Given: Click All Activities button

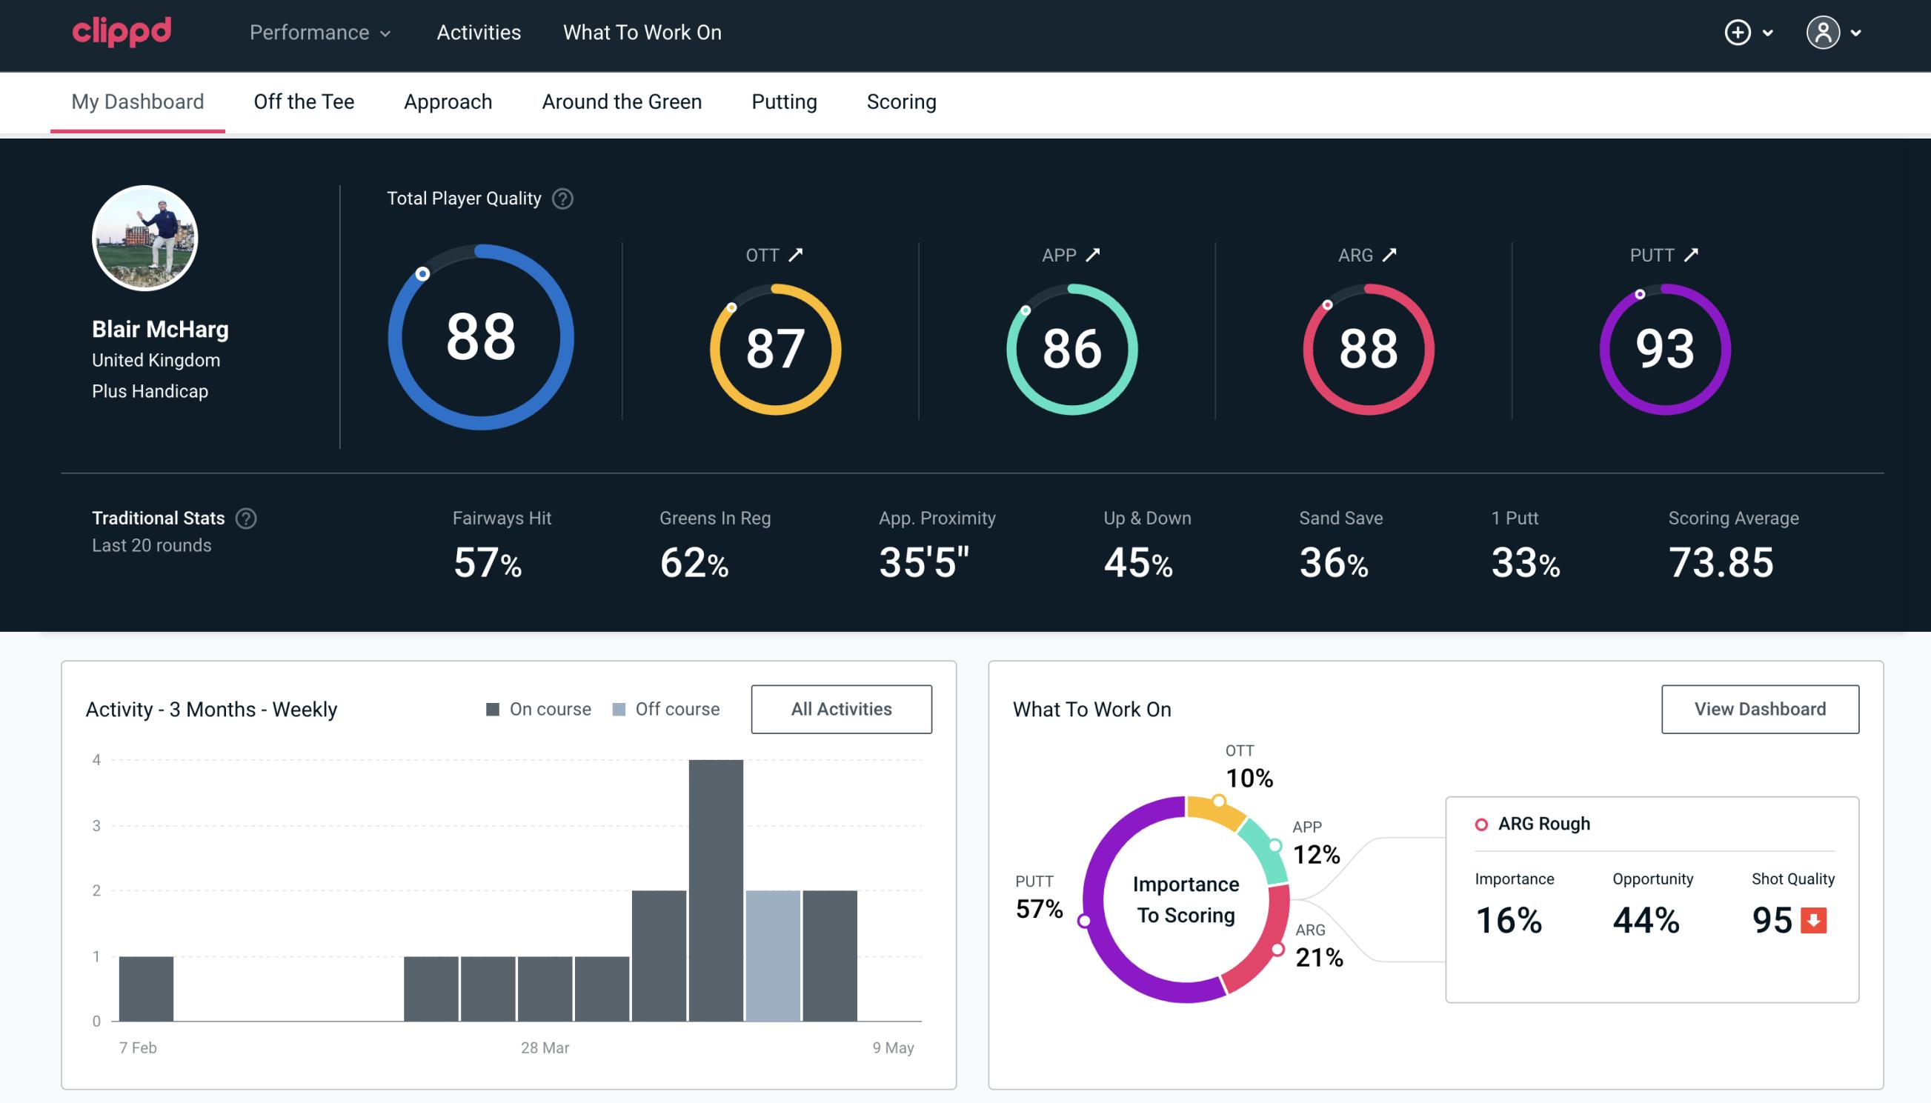Looking at the screenshot, I should click(x=841, y=709).
